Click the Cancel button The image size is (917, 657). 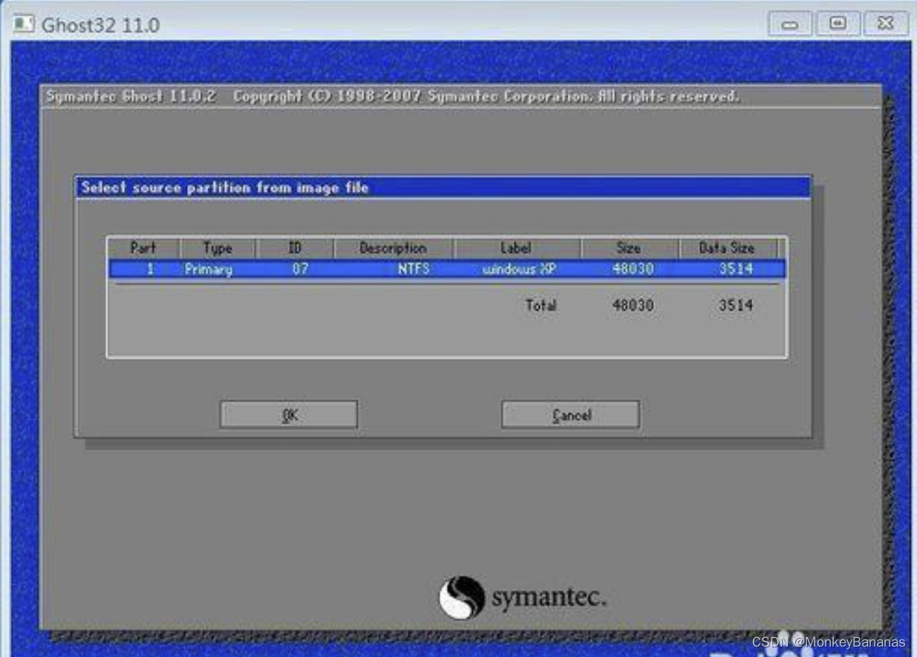tap(570, 415)
